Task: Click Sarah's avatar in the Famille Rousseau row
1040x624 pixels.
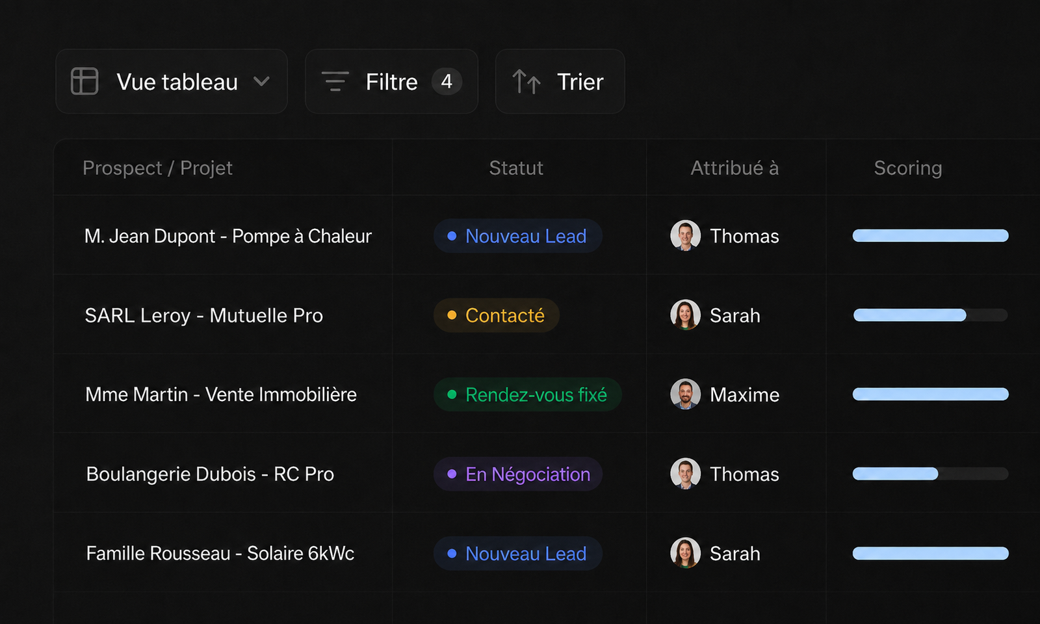Action: click(685, 552)
